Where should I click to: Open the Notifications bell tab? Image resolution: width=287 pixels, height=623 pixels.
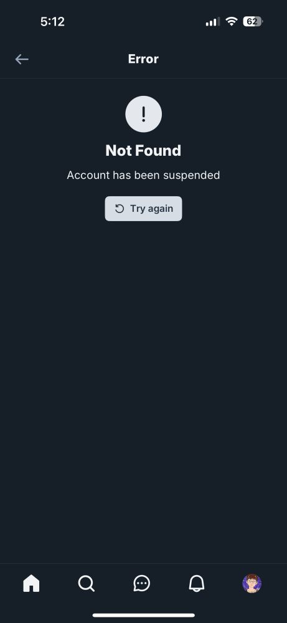(197, 583)
